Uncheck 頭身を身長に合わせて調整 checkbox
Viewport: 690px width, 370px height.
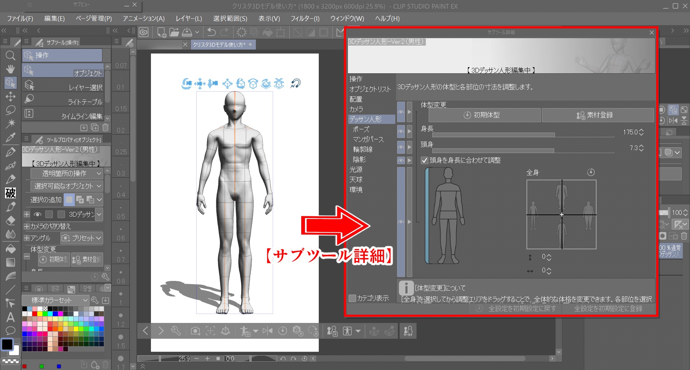424,160
